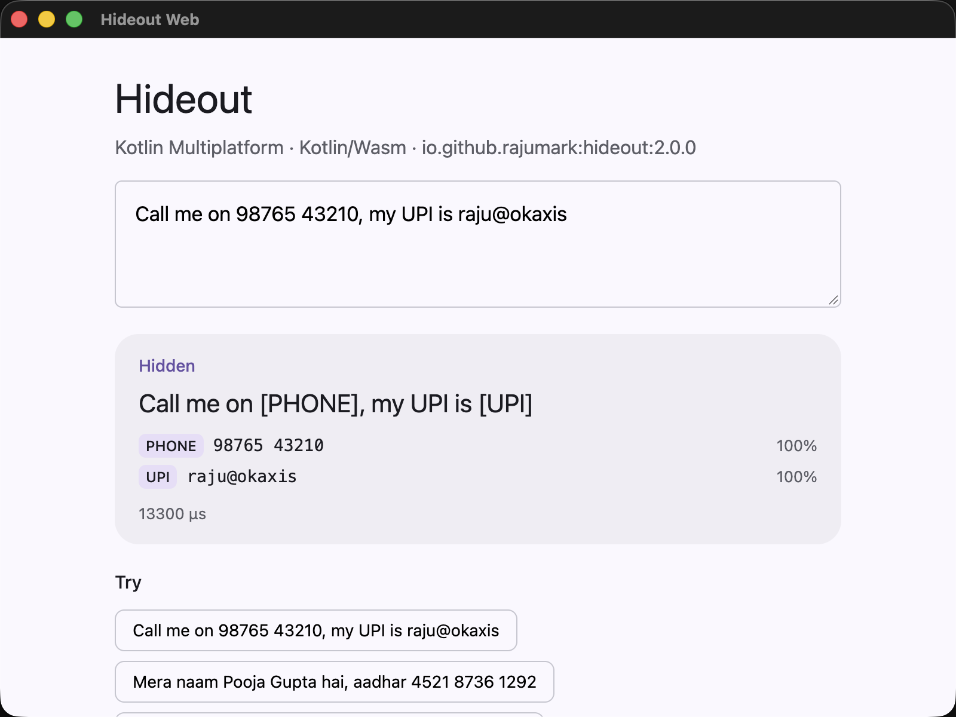The height and width of the screenshot is (717, 956).
Task: Minimize the window with the yellow button
Action: coord(47,19)
